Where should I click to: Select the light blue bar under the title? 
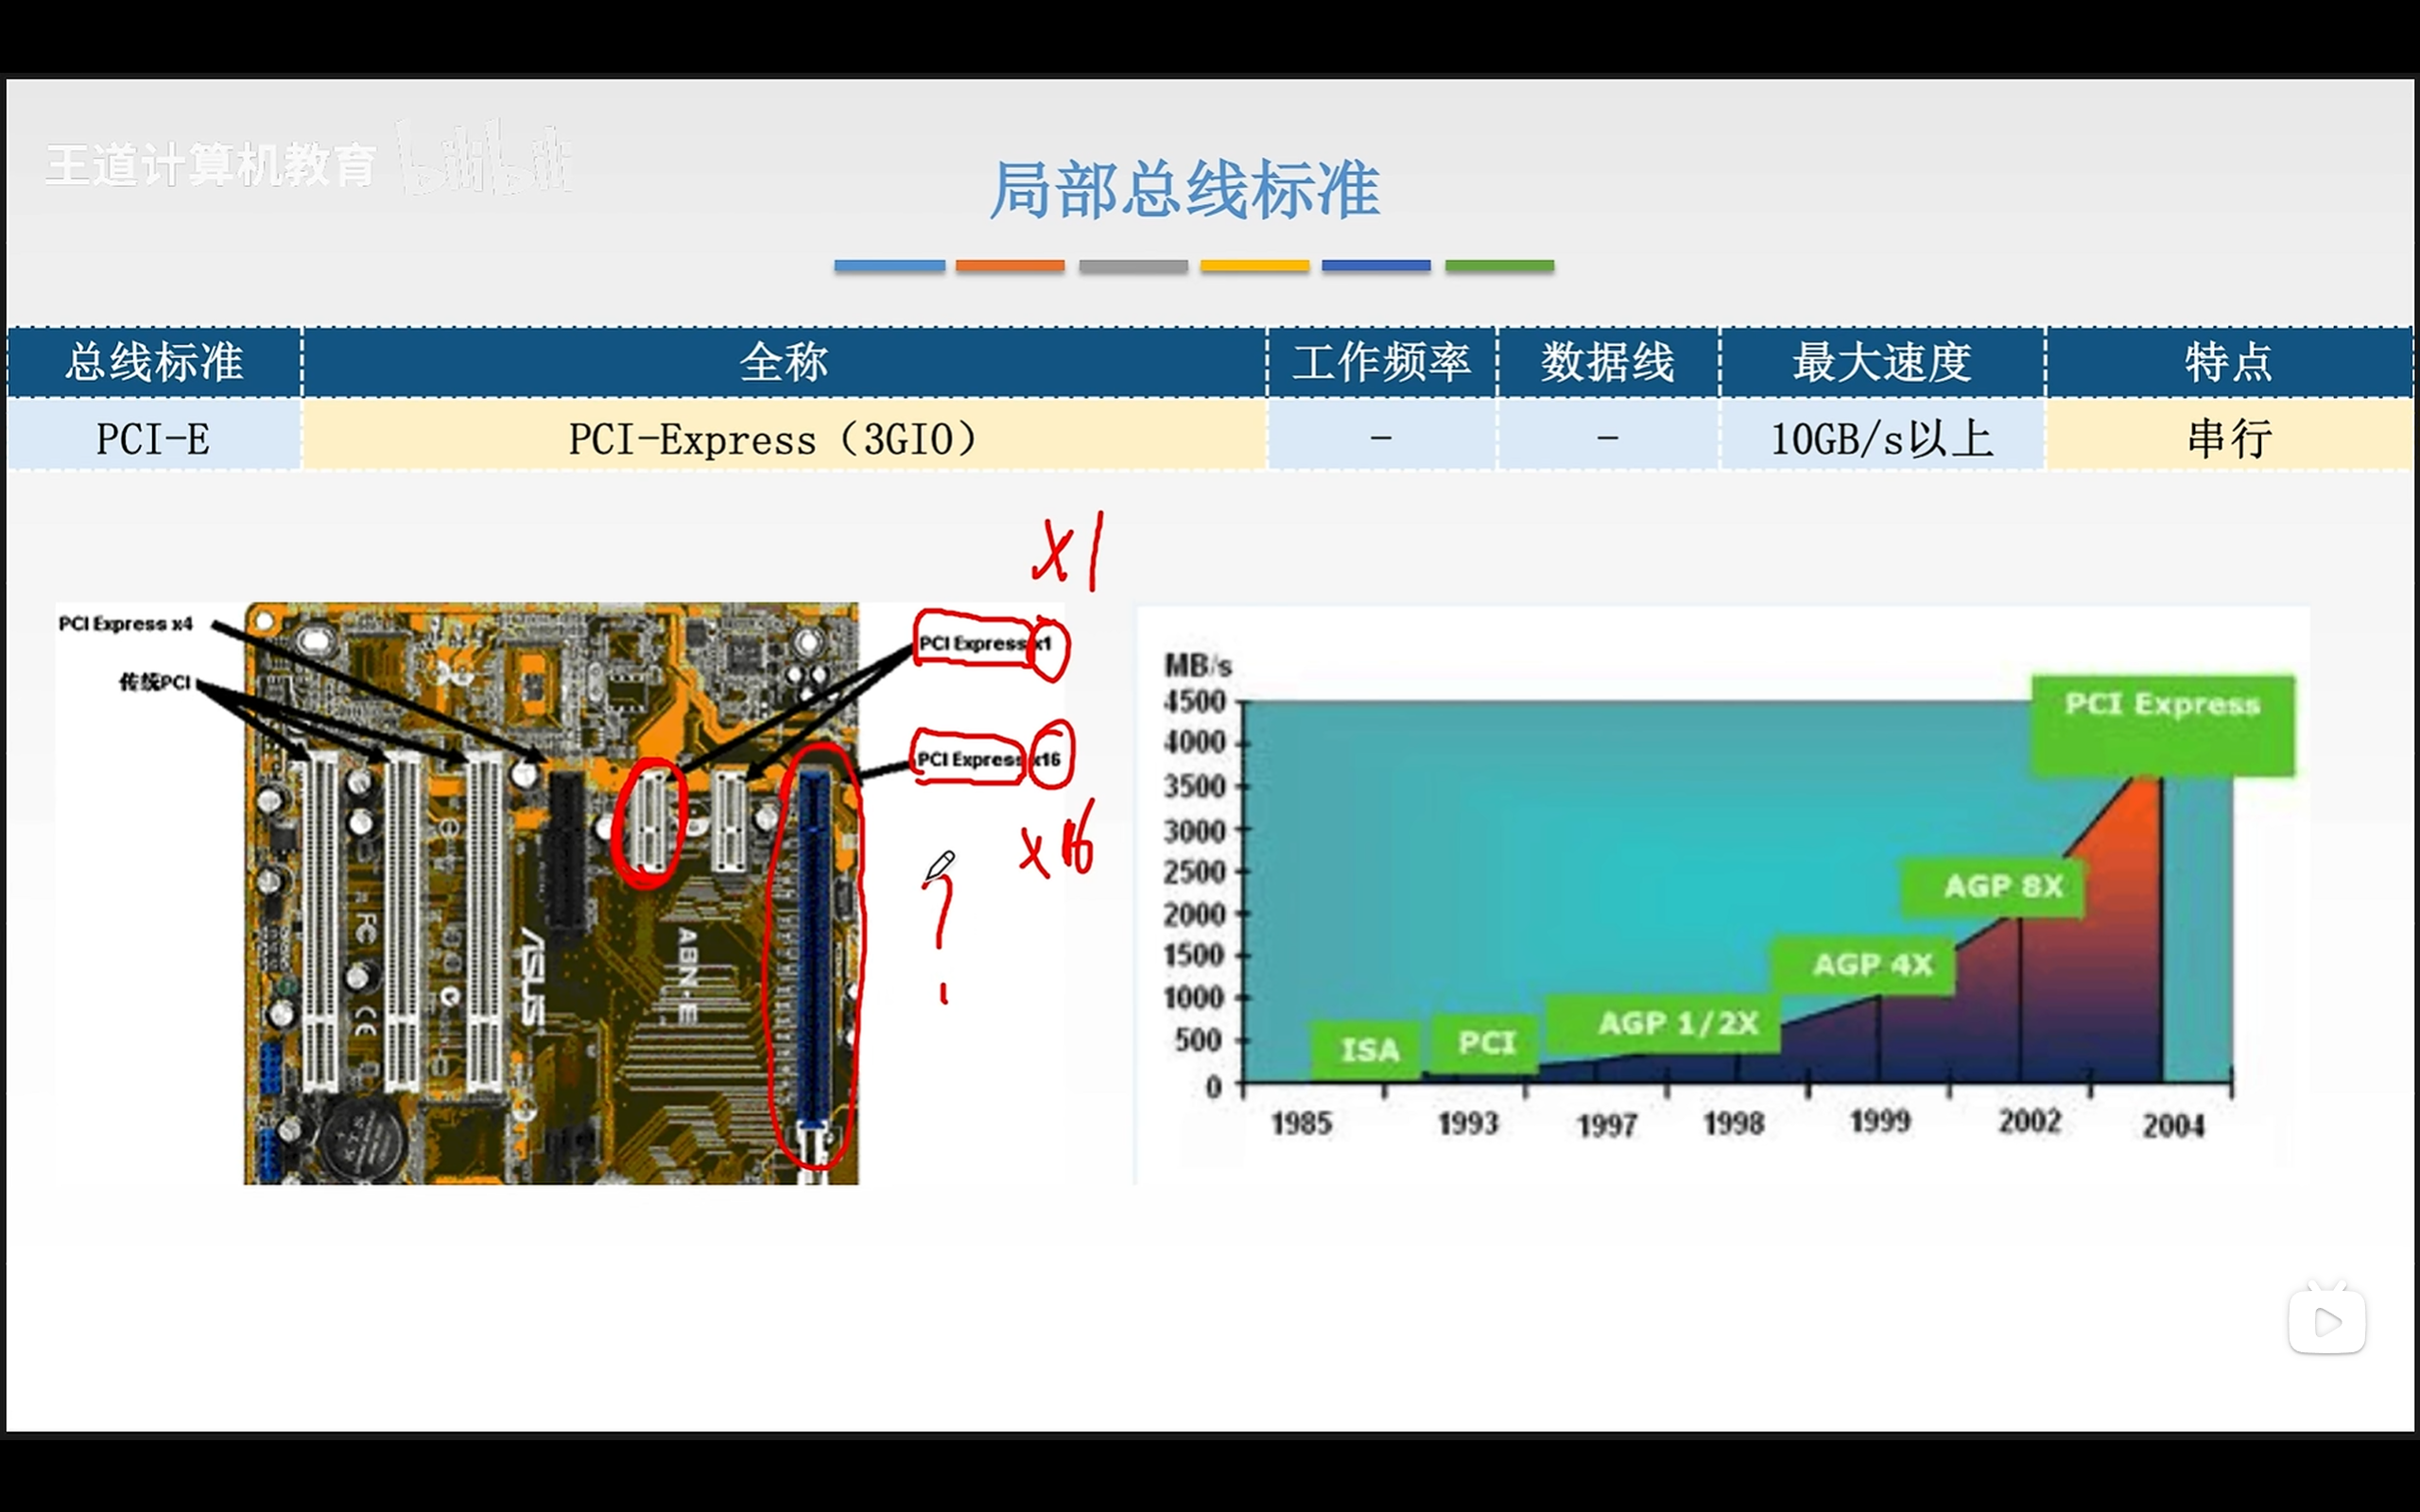889,266
